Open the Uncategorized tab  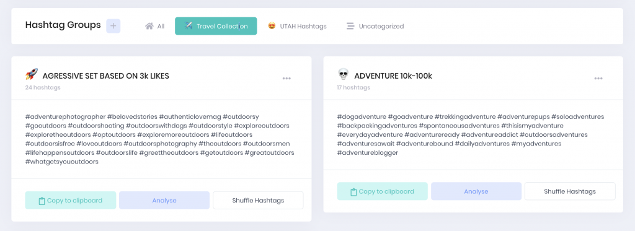point(375,26)
